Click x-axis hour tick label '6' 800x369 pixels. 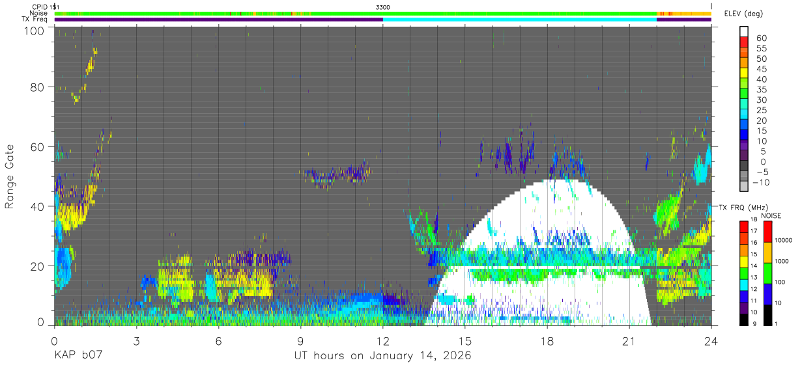218,340
